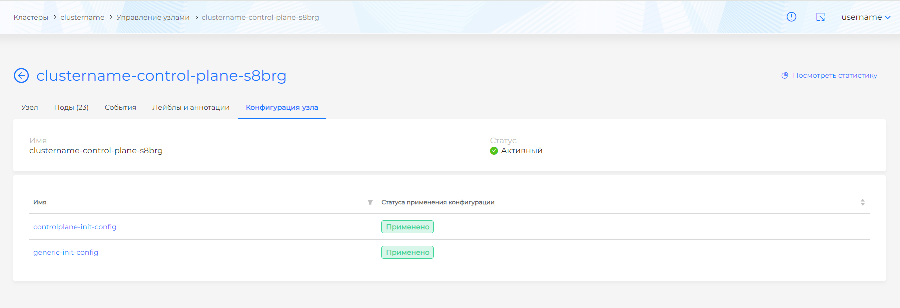This screenshot has height=308, width=900.
Task: Click the external window icon in the header
Action: (820, 17)
